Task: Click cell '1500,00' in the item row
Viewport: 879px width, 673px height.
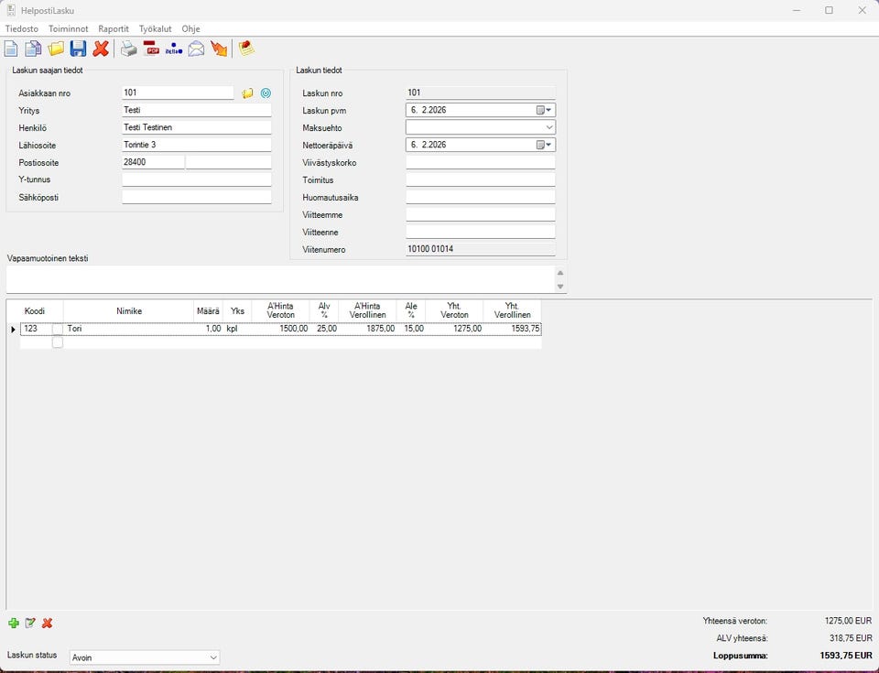Action: (280, 329)
